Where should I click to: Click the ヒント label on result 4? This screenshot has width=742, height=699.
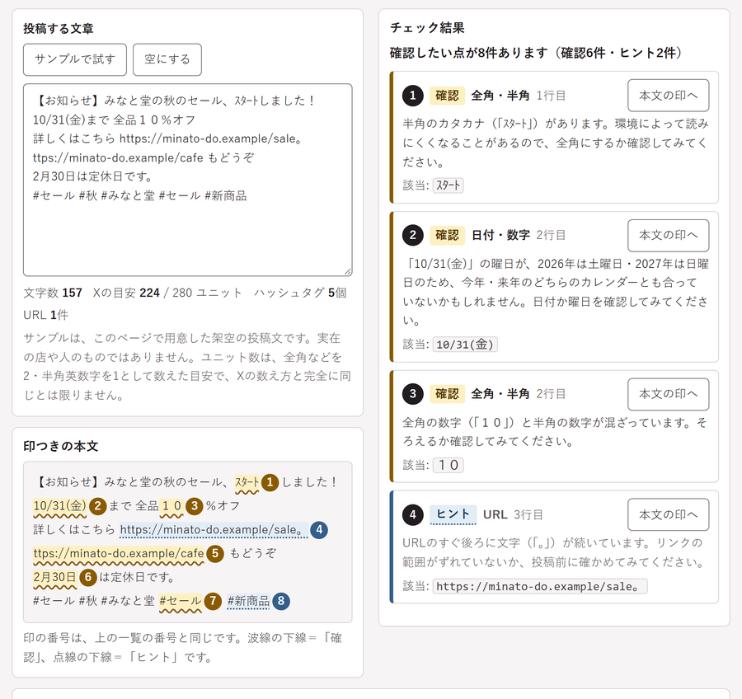[453, 514]
